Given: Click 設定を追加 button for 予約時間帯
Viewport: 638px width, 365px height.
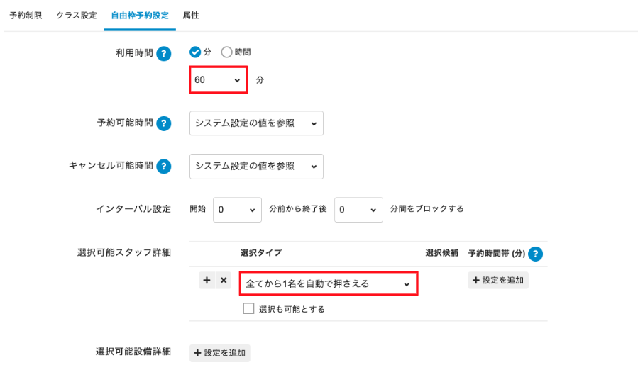Looking at the screenshot, I should tap(498, 280).
